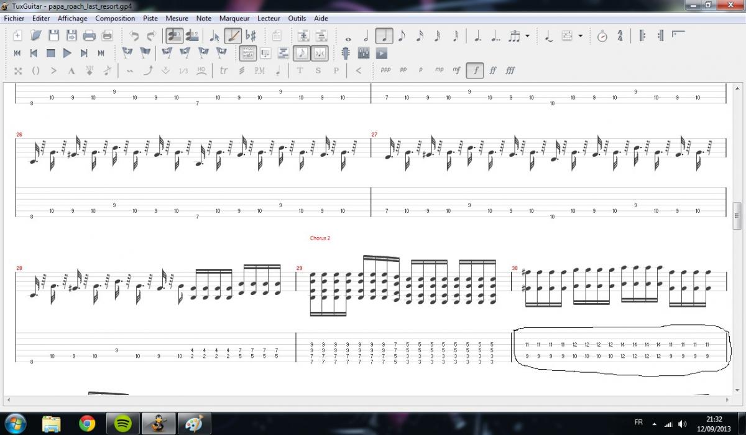The width and height of the screenshot is (746, 435).
Task: Go to next measure transport button
Action: [84, 53]
